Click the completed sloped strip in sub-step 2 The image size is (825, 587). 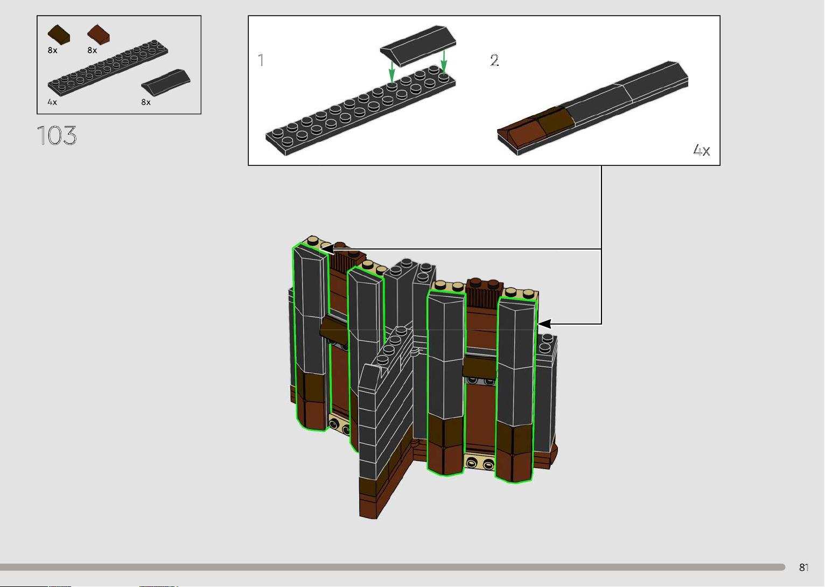tap(592, 108)
